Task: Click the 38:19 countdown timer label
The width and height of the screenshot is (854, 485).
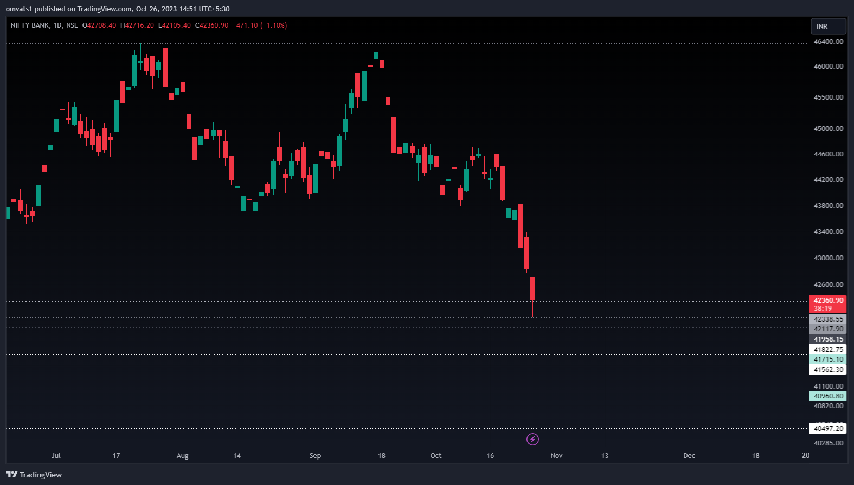Action: click(823, 308)
